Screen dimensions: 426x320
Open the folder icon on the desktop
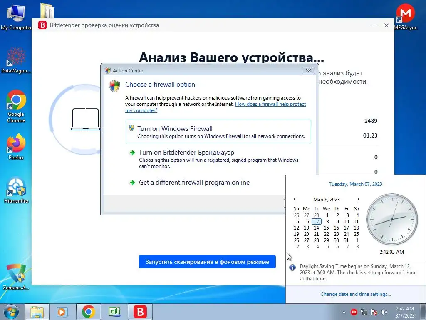point(47,11)
